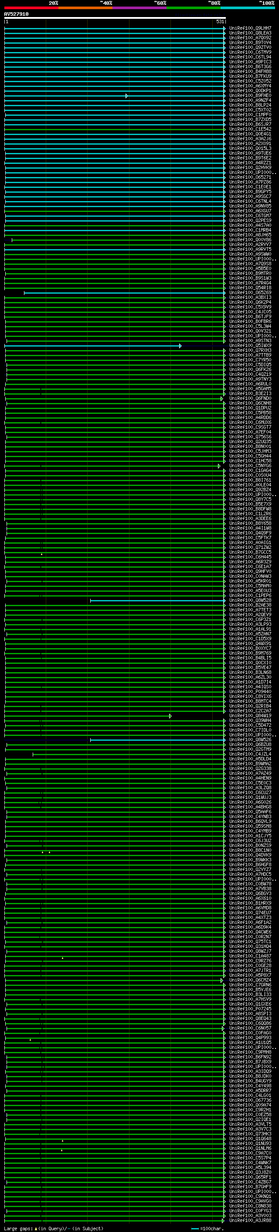The image size is (279, 1232).
Task: Select the UniRef100_C5PB58 label
Action: point(250,413)
